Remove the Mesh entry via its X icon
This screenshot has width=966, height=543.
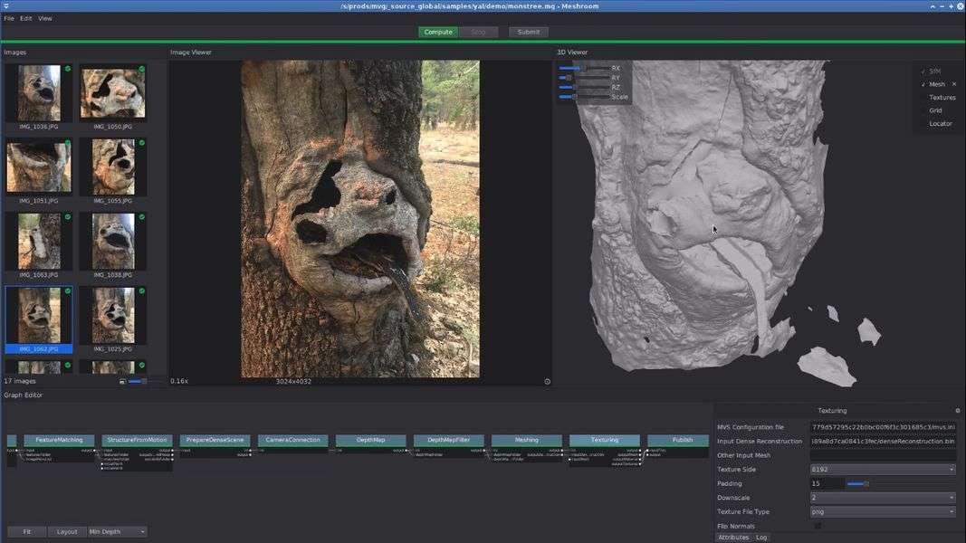(x=953, y=84)
